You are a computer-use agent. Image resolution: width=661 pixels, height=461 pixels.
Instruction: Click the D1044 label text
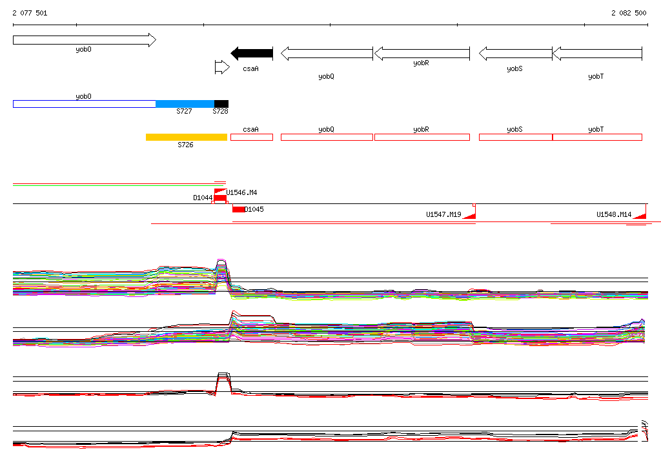tap(203, 198)
